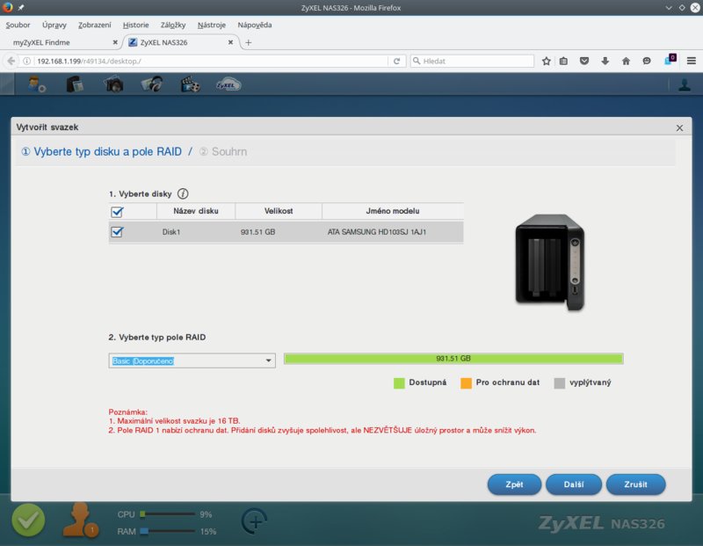The height and width of the screenshot is (546, 703).
Task: Open the Zobrazení menu
Action: pyautogui.click(x=95, y=25)
